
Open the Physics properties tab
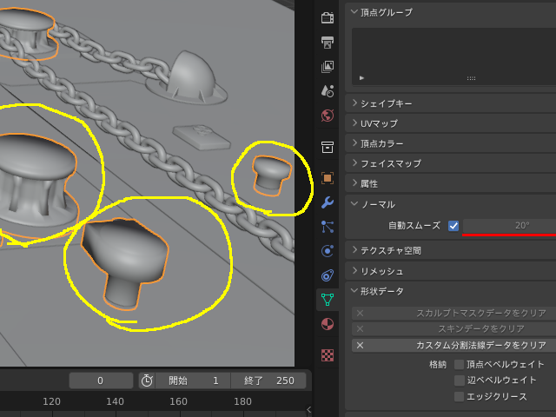point(328,251)
